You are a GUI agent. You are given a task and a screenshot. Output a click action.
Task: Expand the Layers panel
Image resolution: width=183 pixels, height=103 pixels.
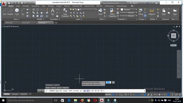pyautogui.click(x=79, y=19)
